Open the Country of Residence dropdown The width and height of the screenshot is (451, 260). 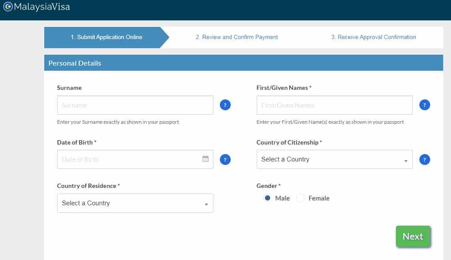click(x=135, y=203)
